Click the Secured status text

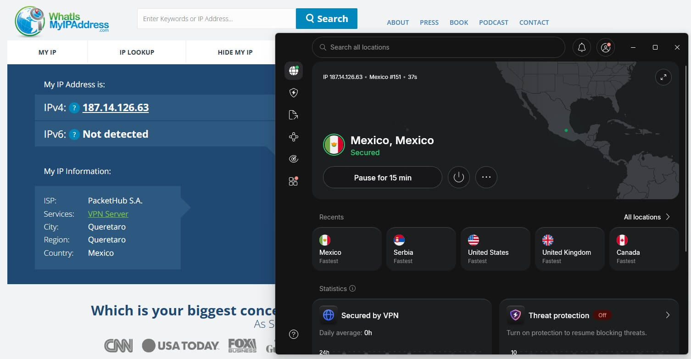click(365, 152)
